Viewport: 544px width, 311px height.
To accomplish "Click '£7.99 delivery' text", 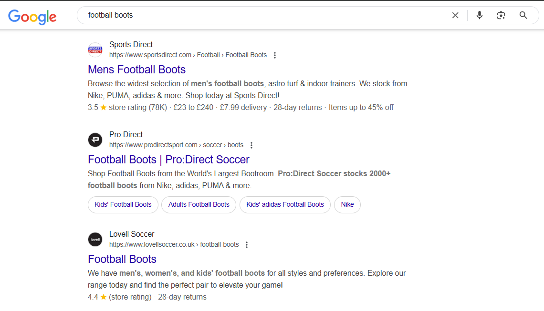I will (x=243, y=108).
